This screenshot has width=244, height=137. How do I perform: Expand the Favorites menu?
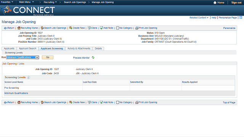click(x=7, y=2)
